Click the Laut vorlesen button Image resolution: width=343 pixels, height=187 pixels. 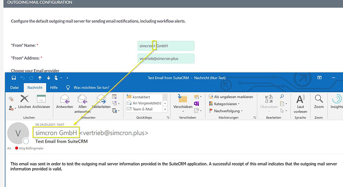point(300,104)
